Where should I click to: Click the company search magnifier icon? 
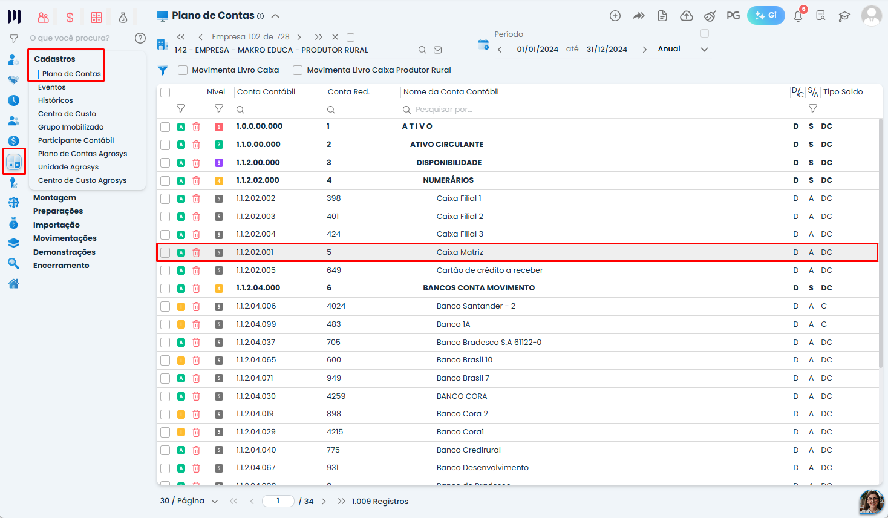(x=422, y=50)
